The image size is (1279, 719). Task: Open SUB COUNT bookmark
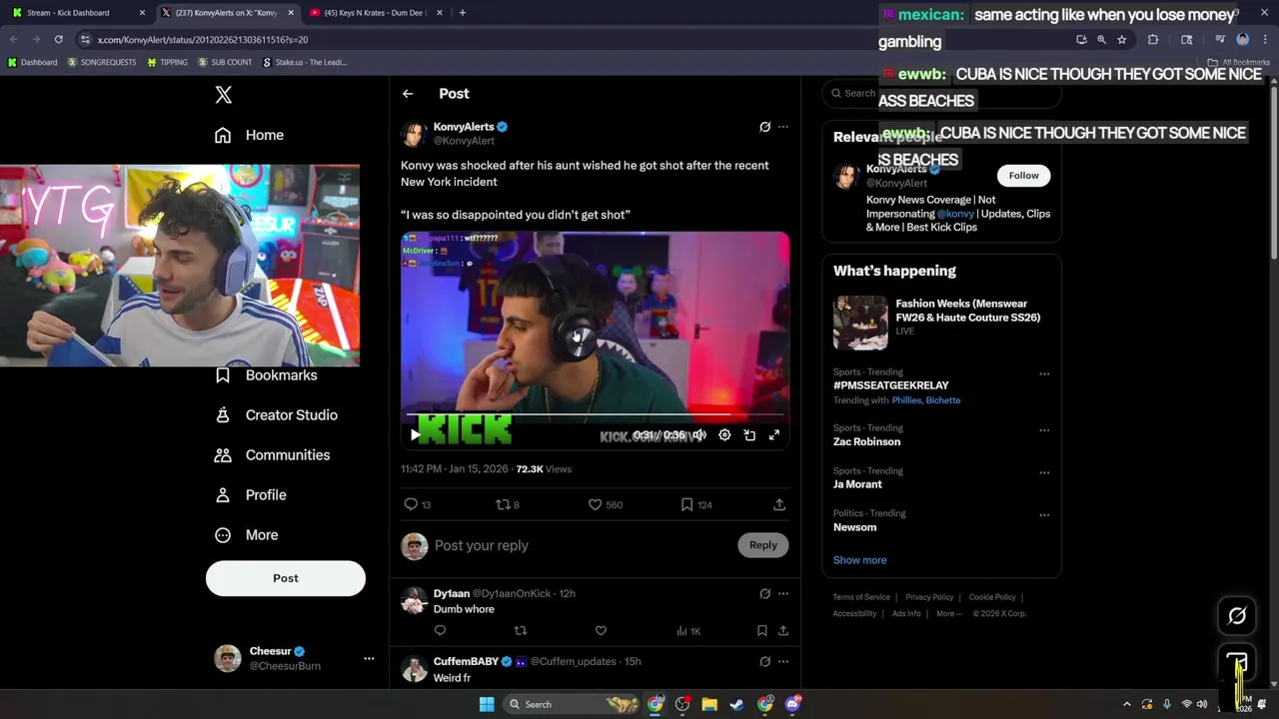tap(225, 62)
